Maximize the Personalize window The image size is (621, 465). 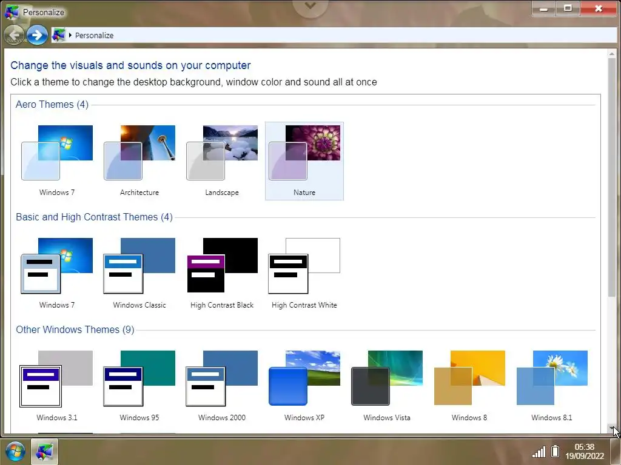pos(568,8)
